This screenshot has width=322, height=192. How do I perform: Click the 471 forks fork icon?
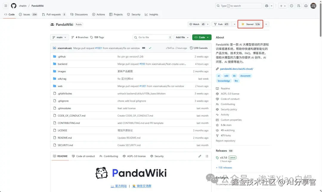pyautogui.click(x=217, y=136)
